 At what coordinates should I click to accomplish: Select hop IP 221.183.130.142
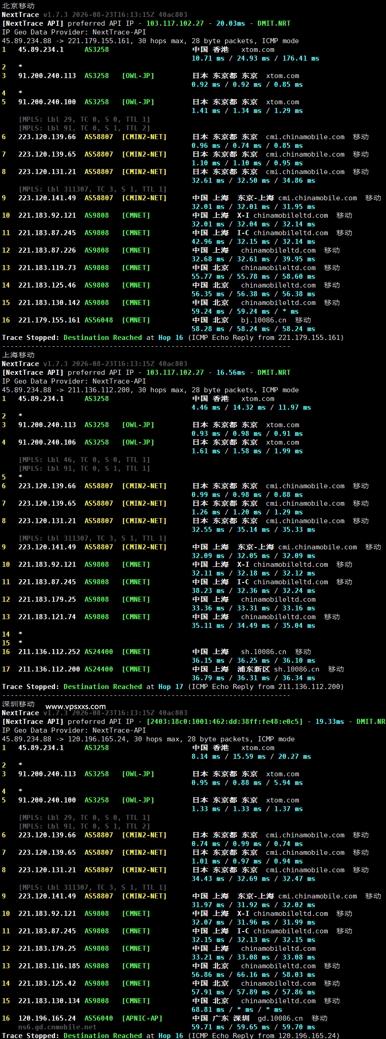click(x=49, y=303)
